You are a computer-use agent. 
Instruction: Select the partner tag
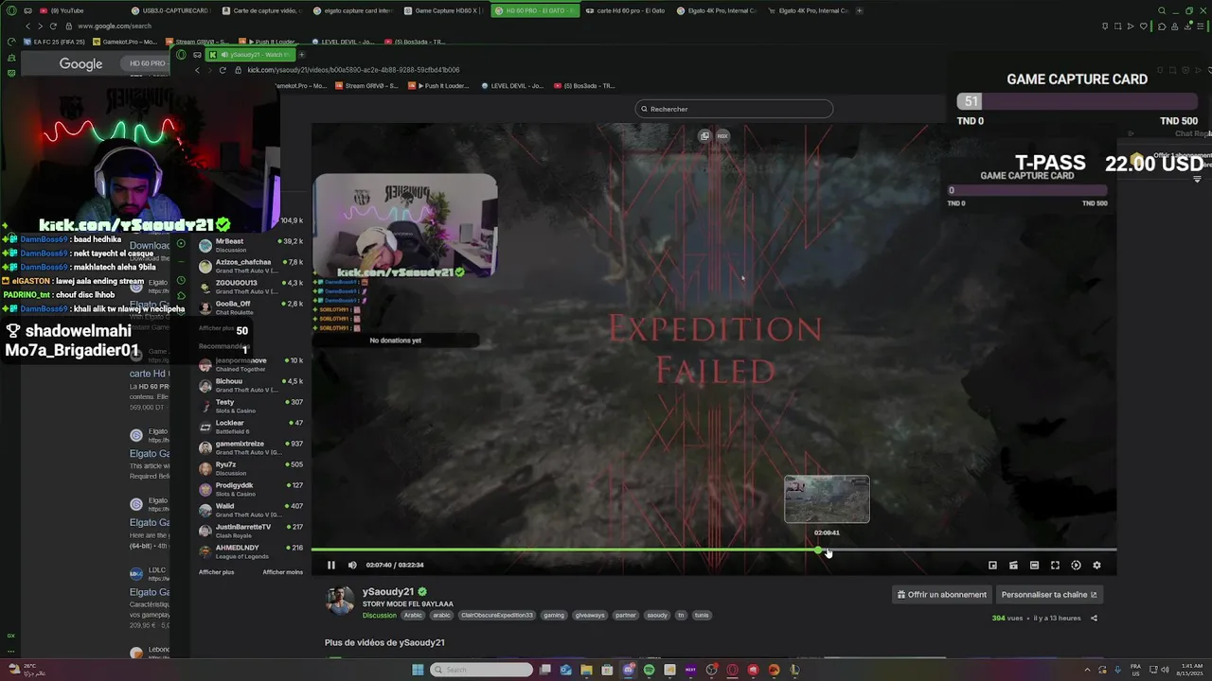(x=626, y=615)
